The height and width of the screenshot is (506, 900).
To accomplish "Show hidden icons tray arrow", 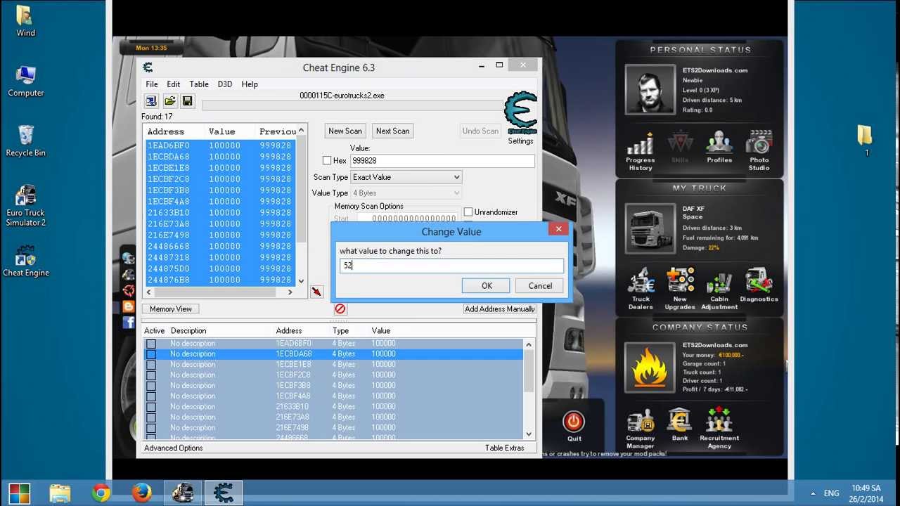I will pyautogui.click(x=813, y=493).
